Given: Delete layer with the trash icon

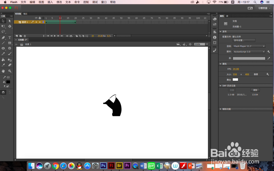Looking at the screenshot, I should point(25,36).
